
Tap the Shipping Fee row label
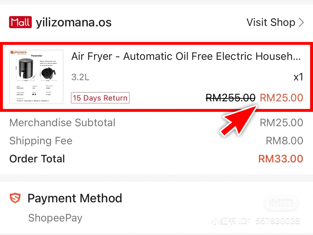(41, 141)
